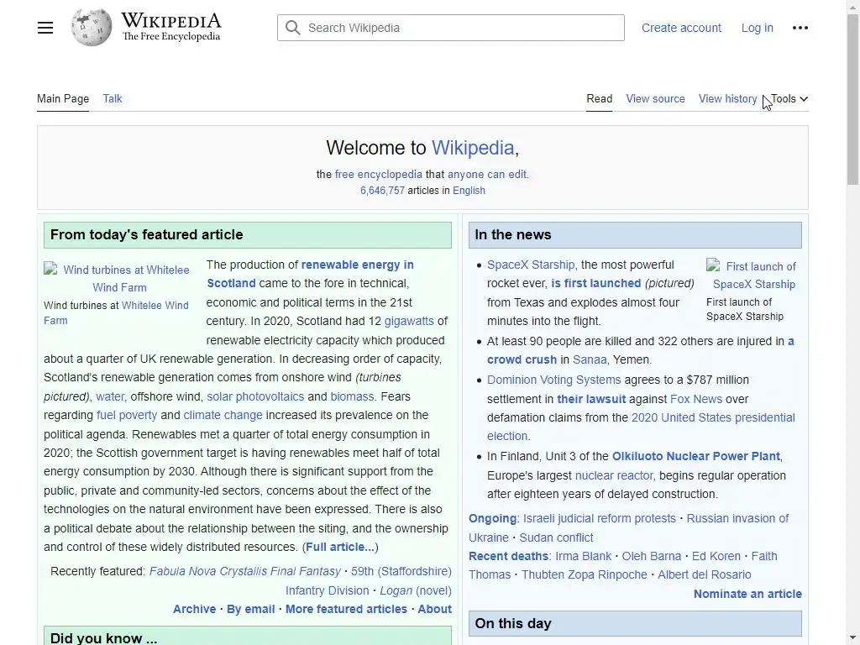Open the three-dot personal tools menu

coord(800,28)
